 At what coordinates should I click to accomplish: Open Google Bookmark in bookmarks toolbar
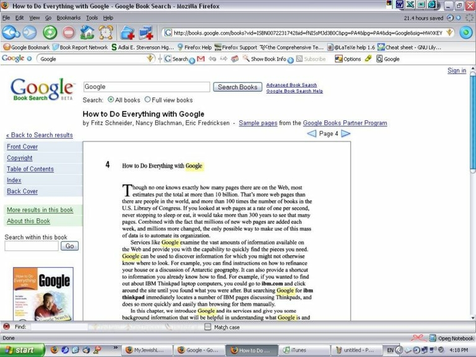pyautogui.click(x=27, y=47)
